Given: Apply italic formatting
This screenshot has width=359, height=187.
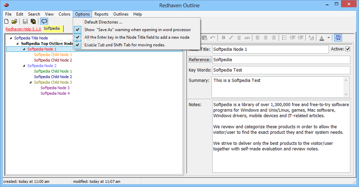Looking at the screenshot, I should pyautogui.click(x=231, y=38).
